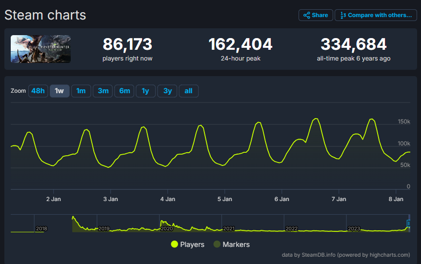Open Compare with others
This screenshot has width=421, height=264.
376,15
